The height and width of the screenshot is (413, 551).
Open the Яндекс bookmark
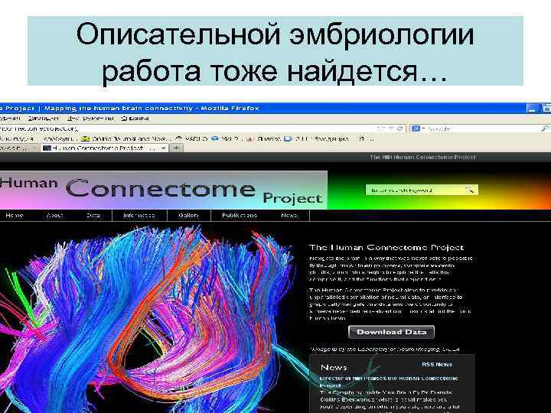click(x=263, y=138)
